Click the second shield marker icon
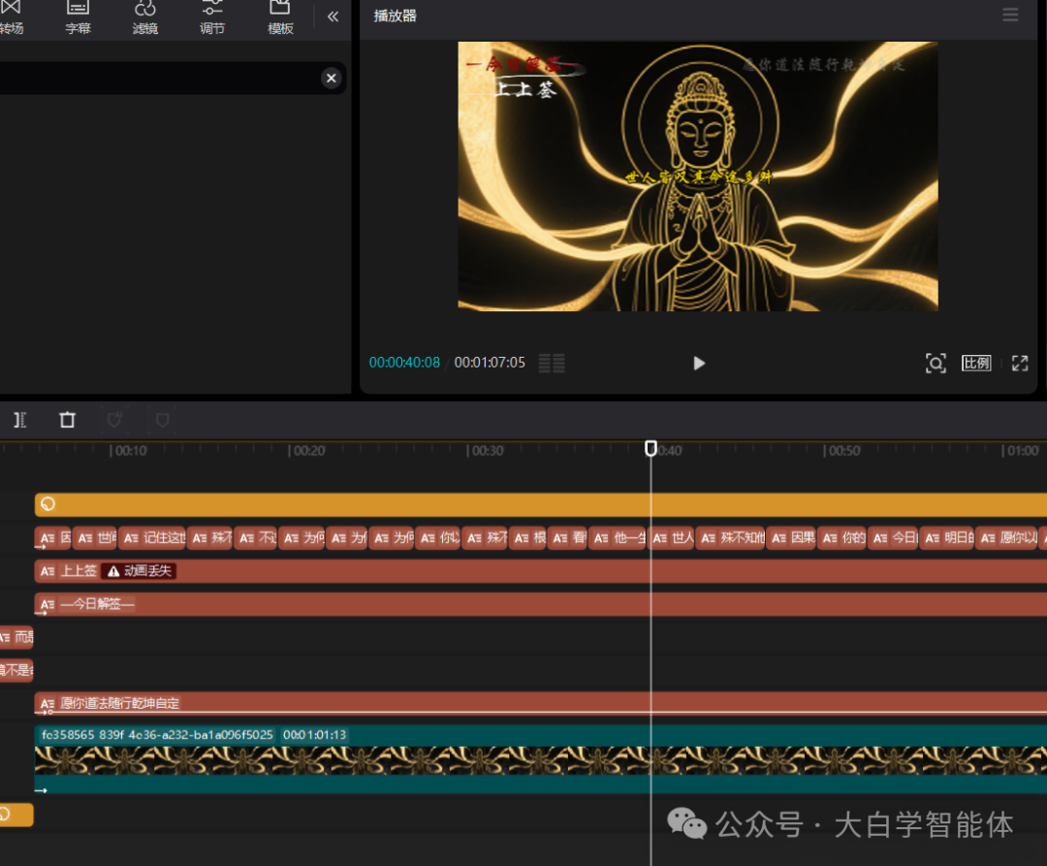 pyautogui.click(x=162, y=420)
